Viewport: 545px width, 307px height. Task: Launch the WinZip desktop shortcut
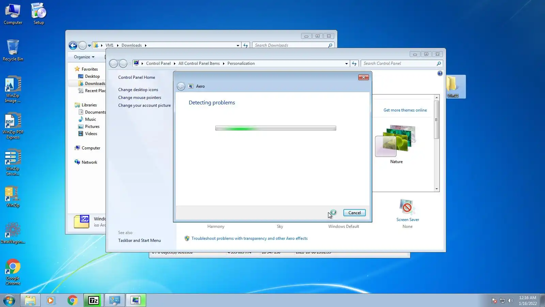pos(13,196)
